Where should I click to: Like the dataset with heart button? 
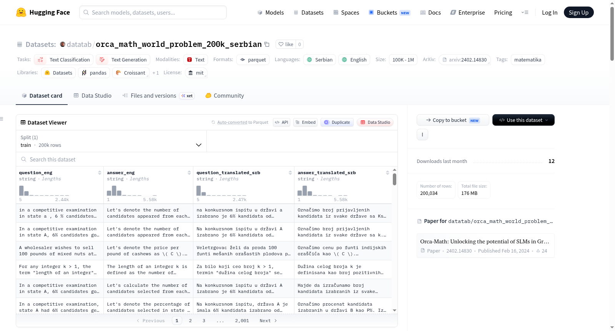(x=286, y=44)
